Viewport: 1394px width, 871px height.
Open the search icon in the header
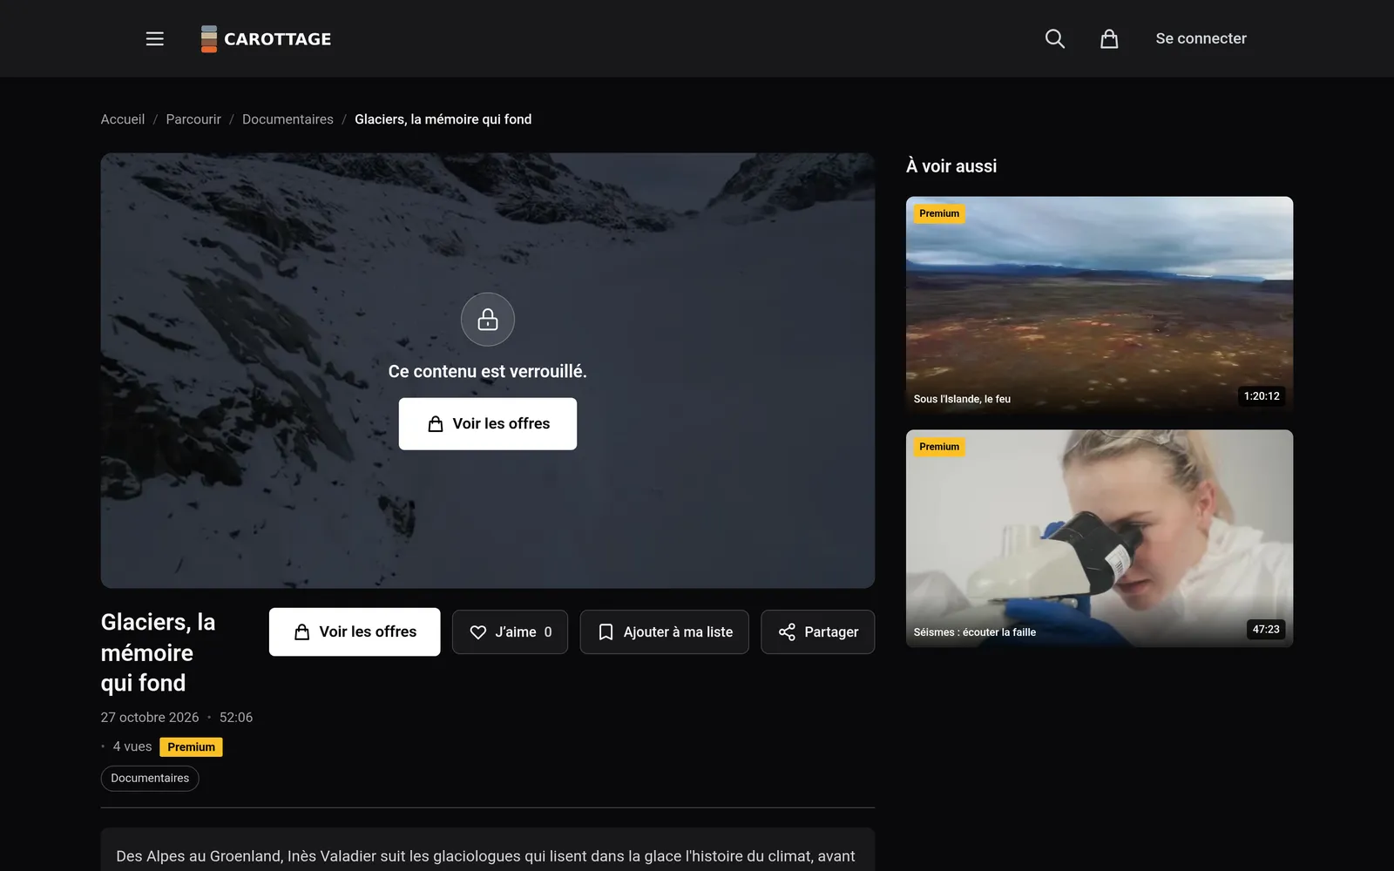[x=1054, y=38]
